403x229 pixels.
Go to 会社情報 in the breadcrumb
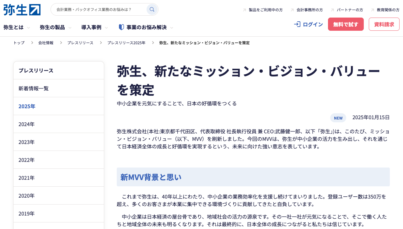click(46, 43)
